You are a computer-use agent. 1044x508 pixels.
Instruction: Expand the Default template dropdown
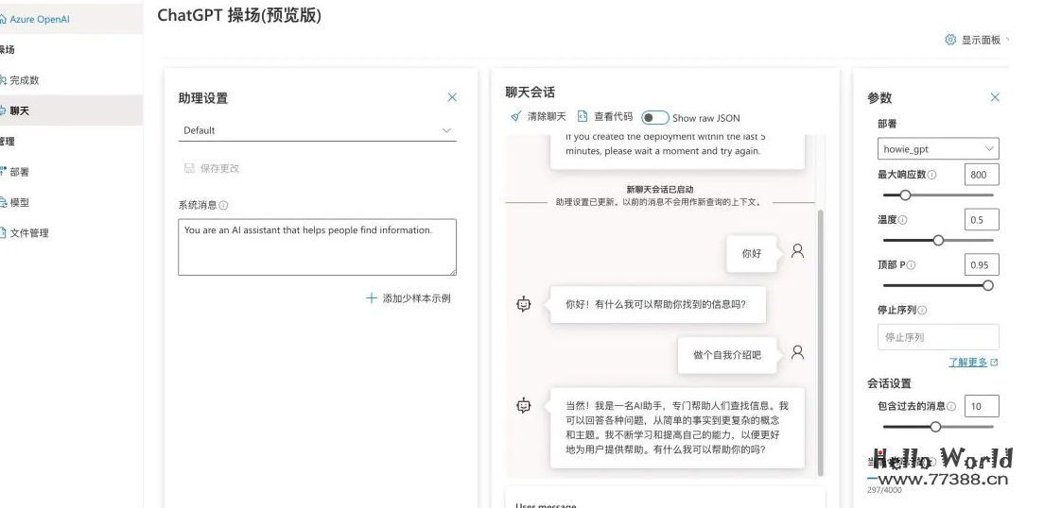[317, 130]
